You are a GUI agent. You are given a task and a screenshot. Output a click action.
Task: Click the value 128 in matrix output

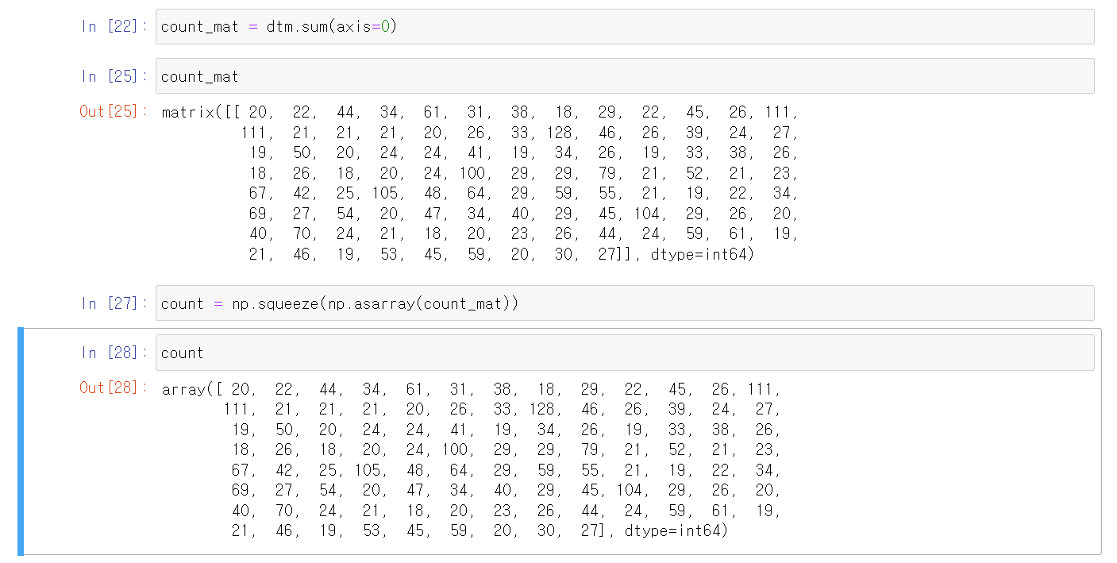(560, 133)
